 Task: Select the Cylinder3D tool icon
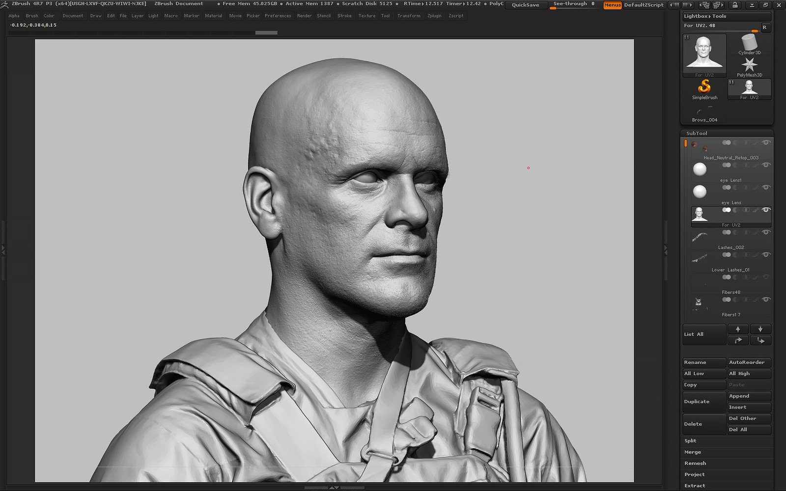pyautogui.click(x=749, y=43)
